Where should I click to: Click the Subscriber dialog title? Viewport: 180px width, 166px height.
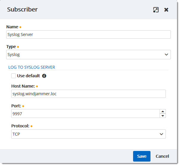click(22, 9)
